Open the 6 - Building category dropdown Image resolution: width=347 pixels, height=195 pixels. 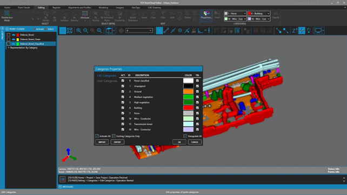click(x=259, y=14)
